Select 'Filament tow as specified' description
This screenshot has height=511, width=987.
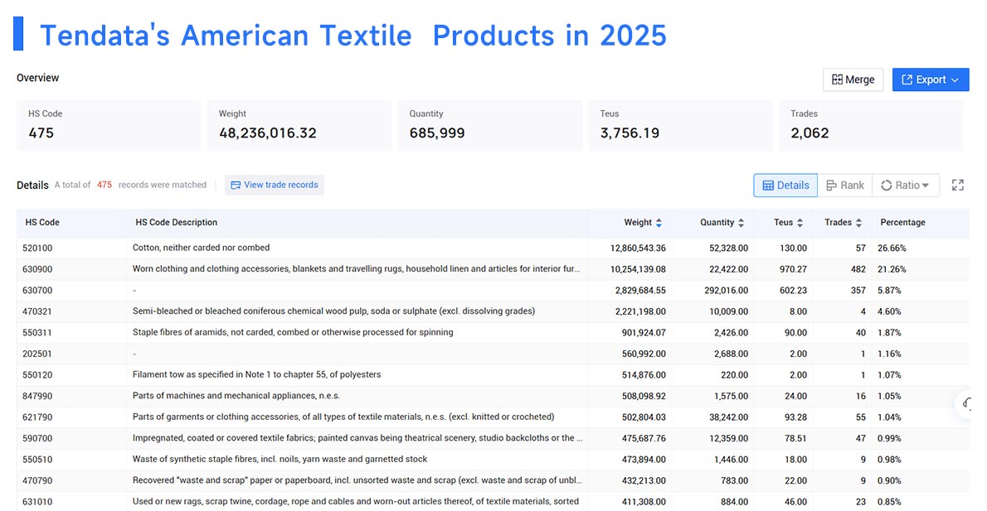256,374
